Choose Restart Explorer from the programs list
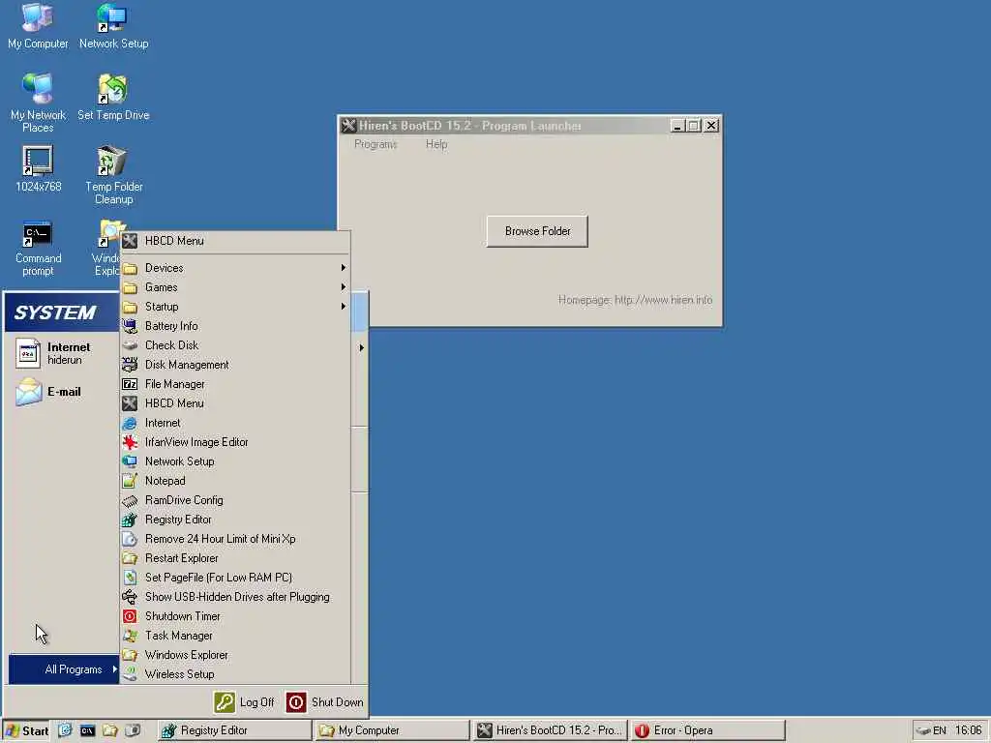Image resolution: width=991 pixels, height=743 pixels. pyautogui.click(x=235, y=558)
